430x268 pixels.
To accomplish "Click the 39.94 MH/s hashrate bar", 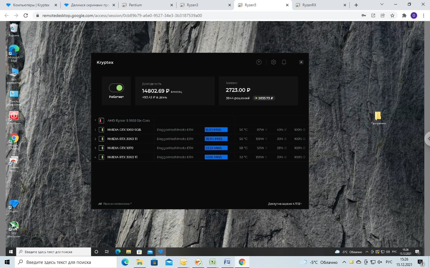I will click(x=216, y=139).
